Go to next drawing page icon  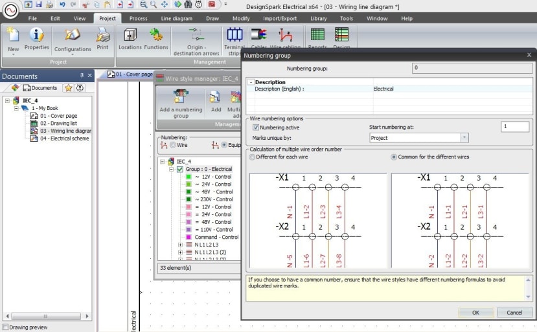[130, 5]
